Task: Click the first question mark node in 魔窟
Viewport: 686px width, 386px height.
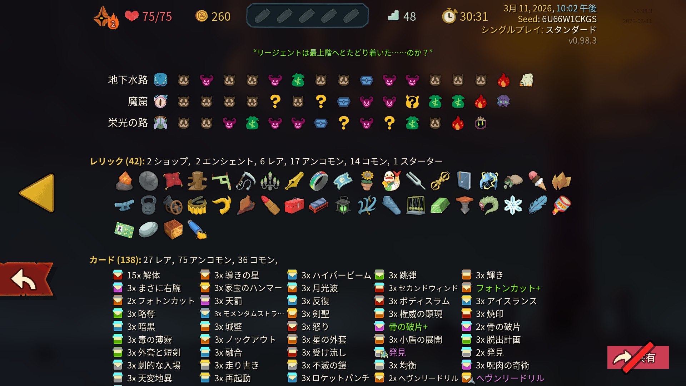Action: pyautogui.click(x=275, y=102)
